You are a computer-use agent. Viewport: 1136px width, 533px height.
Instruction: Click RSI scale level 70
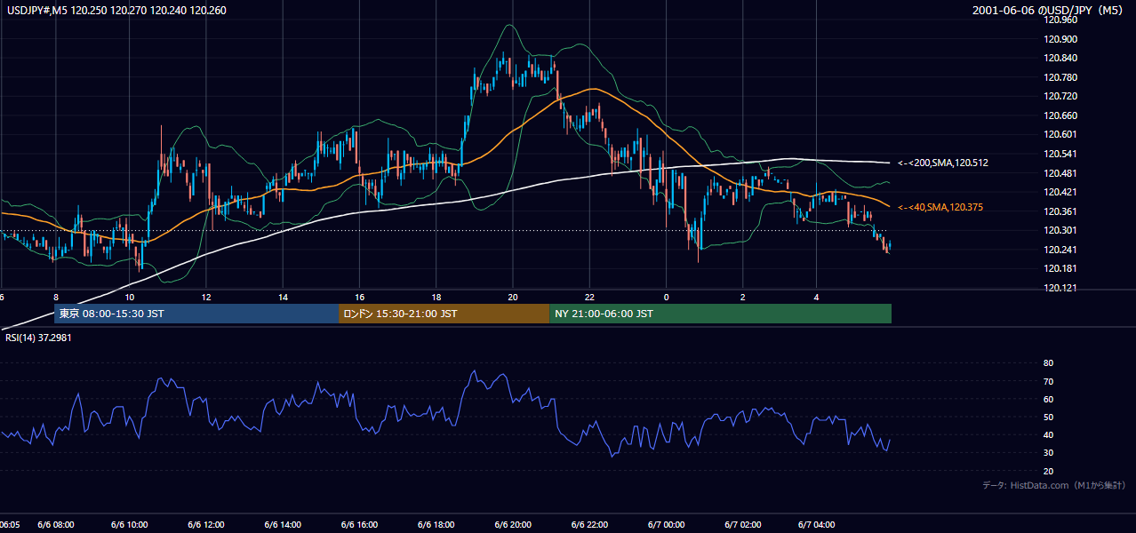[x=1049, y=381]
